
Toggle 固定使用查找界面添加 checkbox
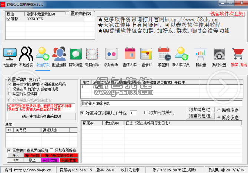pos(9,150)
